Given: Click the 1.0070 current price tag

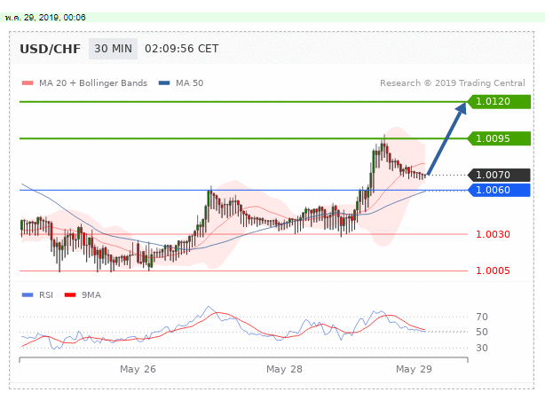Looking at the screenshot, I should (x=499, y=175).
